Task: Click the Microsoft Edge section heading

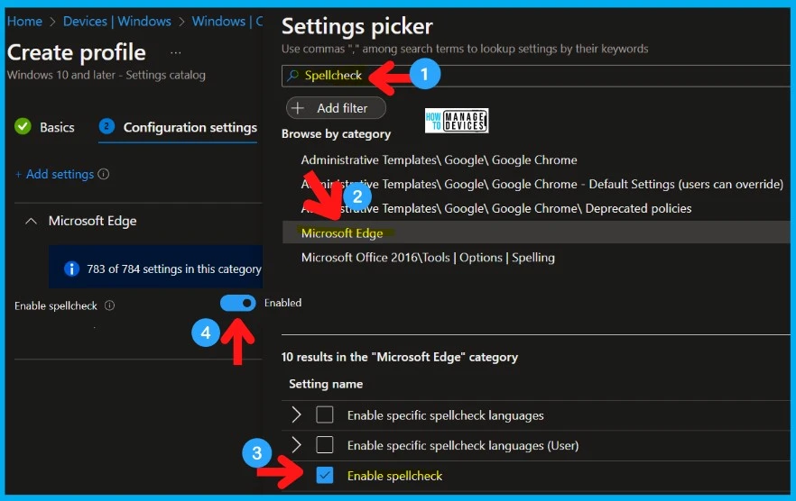Action: 92,221
